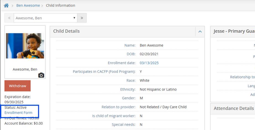Click Ben's profile photo thumbnail
The width and height of the screenshot is (255, 130).
pos(25,46)
